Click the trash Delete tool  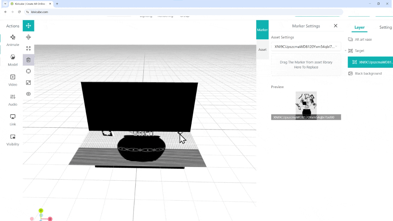(x=28, y=60)
